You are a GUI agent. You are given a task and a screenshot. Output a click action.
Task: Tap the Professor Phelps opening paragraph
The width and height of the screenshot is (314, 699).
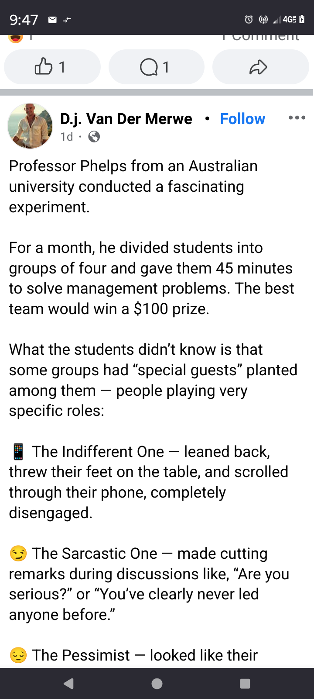(x=133, y=187)
